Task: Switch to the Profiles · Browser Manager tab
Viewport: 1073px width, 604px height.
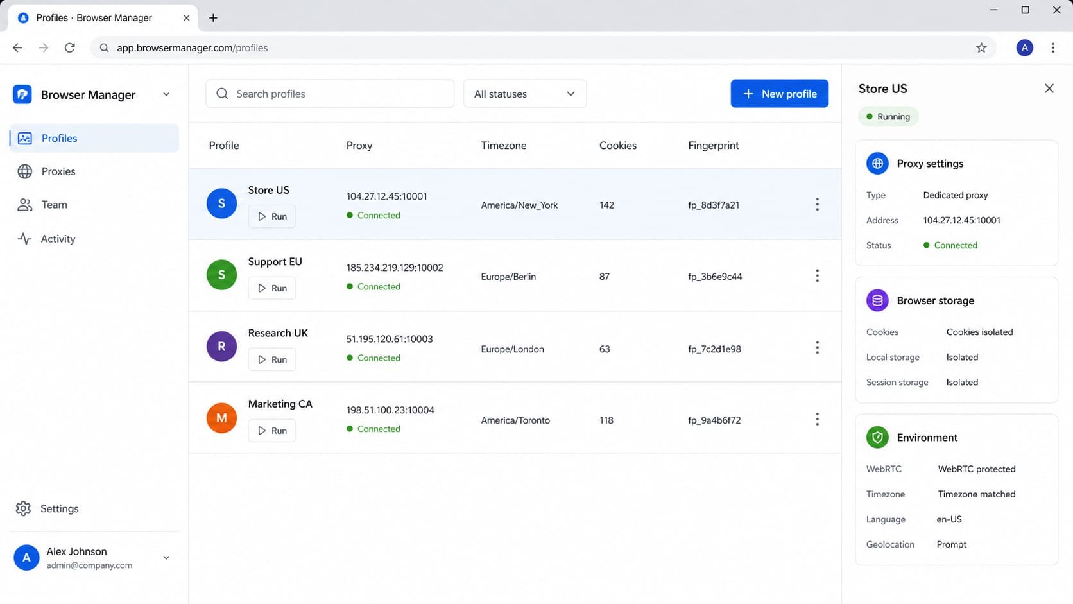Action: (103, 18)
